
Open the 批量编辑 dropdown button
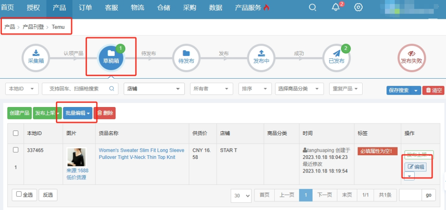point(78,113)
